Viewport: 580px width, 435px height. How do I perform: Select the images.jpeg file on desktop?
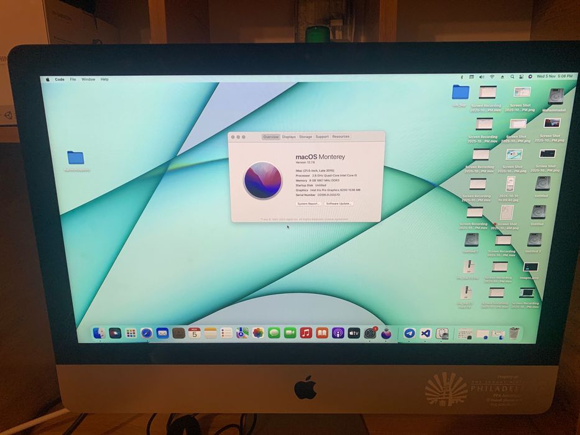coord(530,267)
